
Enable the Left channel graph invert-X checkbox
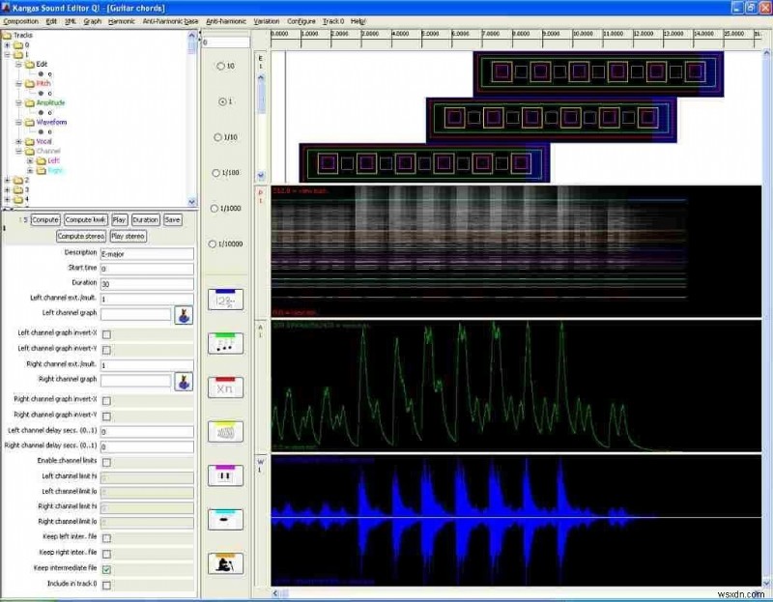click(106, 334)
